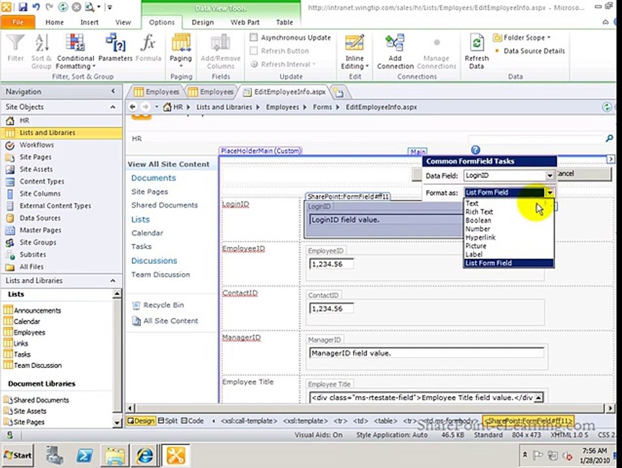The image size is (622, 468).
Task: Click the Documents link
Action: pyautogui.click(x=153, y=177)
